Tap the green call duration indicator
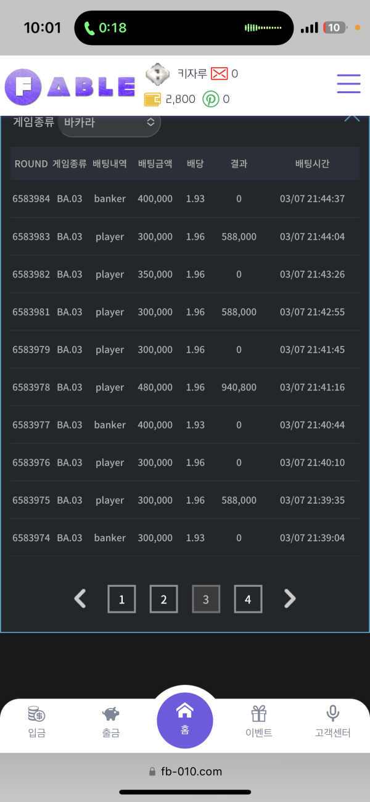 click(105, 28)
